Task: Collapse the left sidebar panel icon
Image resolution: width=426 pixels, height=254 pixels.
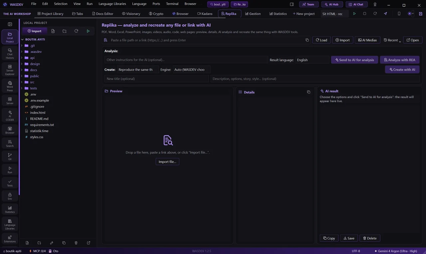Action: point(10,24)
